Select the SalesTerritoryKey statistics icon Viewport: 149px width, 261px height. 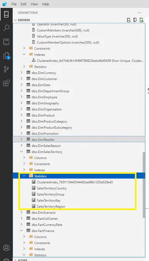pyautogui.click(x=34, y=200)
